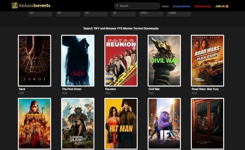Click the 2024 year under The First Omen
The height and width of the screenshot is (150, 245).
64,93
